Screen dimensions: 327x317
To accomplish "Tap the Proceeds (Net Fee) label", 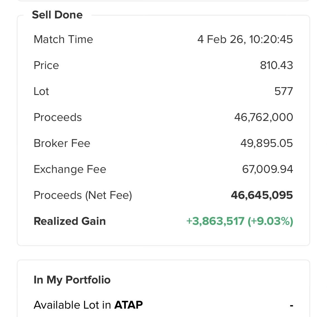I will (83, 195).
